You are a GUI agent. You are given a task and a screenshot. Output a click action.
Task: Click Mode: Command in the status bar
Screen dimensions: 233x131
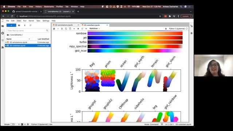pyautogui.click(x=151, y=124)
